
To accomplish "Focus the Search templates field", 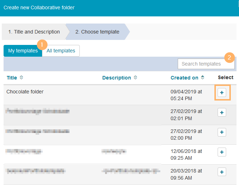I will [206, 64].
